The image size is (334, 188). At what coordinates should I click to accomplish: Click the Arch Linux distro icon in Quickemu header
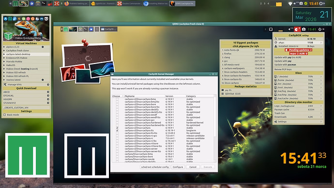[5, 19]
